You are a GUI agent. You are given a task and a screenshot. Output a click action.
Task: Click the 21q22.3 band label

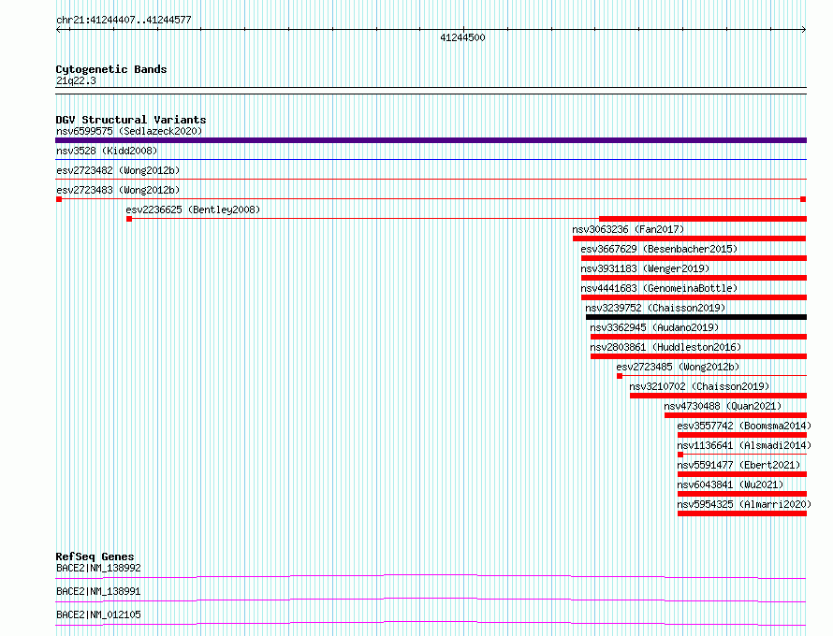pos(76,80)
